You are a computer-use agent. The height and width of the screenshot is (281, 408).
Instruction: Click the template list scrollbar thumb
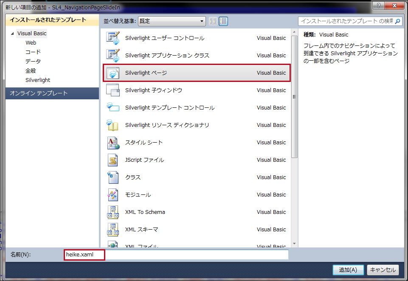(294, 96)
